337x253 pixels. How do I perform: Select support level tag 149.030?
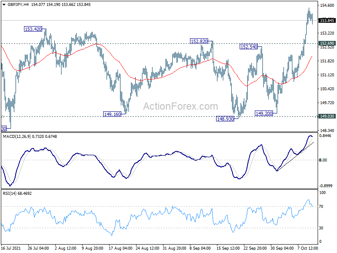[x=327, y=116]
